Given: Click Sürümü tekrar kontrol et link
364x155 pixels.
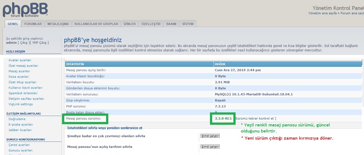Looking at the screenshot, I should point(255,118).
